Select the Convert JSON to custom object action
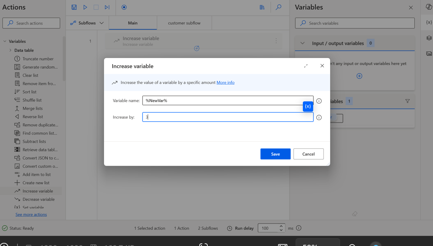 pos(37,158)
